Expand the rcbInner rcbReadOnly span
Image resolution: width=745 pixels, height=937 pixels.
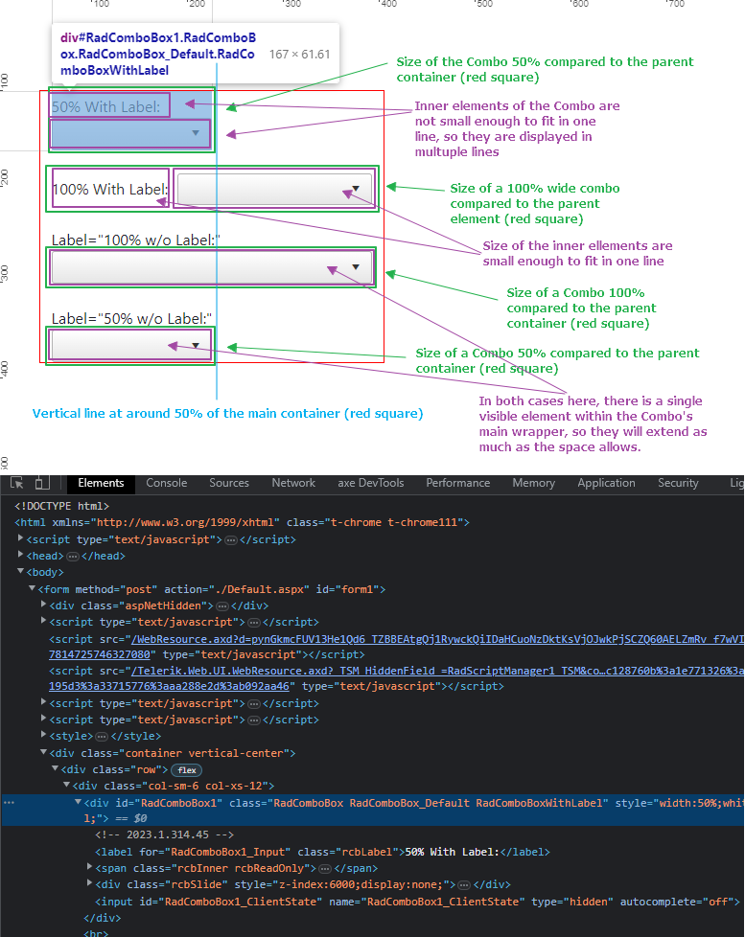pos(90,866)
